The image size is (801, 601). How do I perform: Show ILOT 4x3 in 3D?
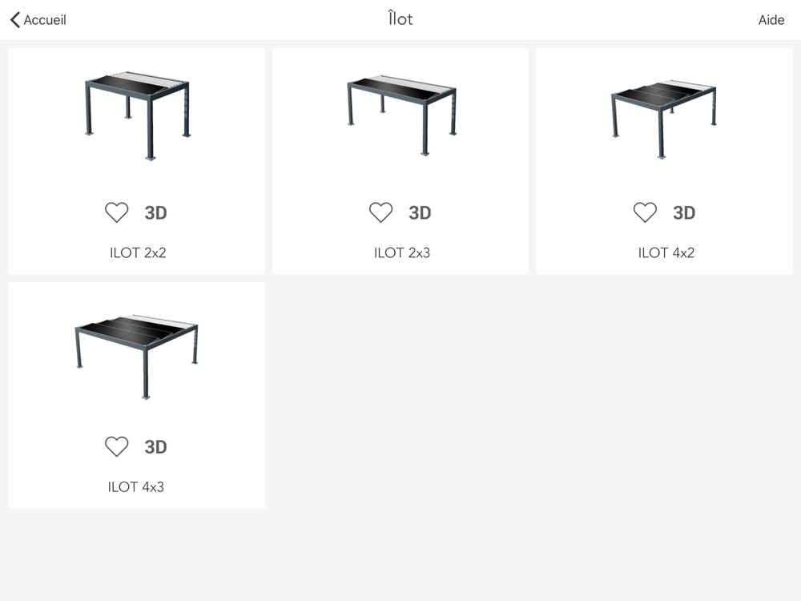[155, 446]
